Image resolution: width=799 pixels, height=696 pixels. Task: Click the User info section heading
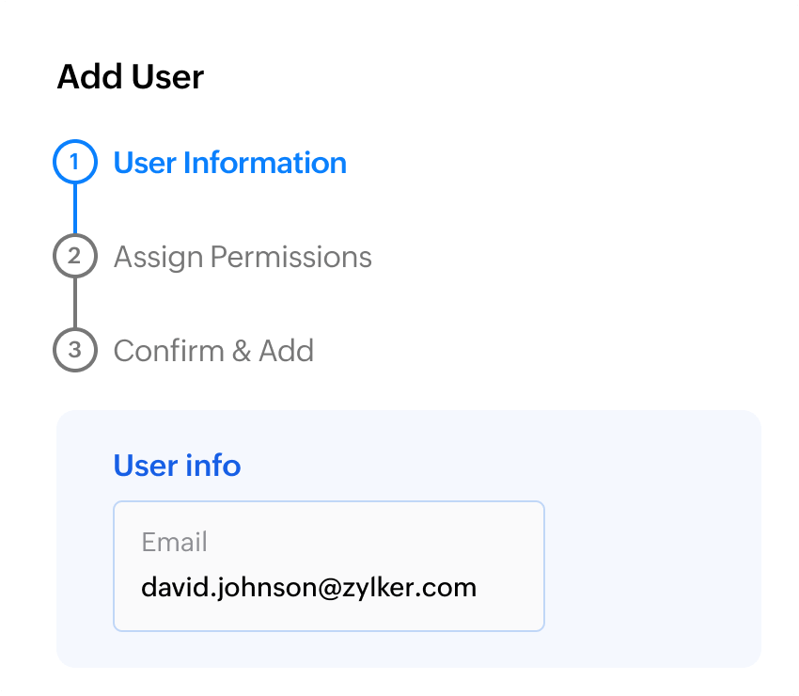(x=177, y=465)
